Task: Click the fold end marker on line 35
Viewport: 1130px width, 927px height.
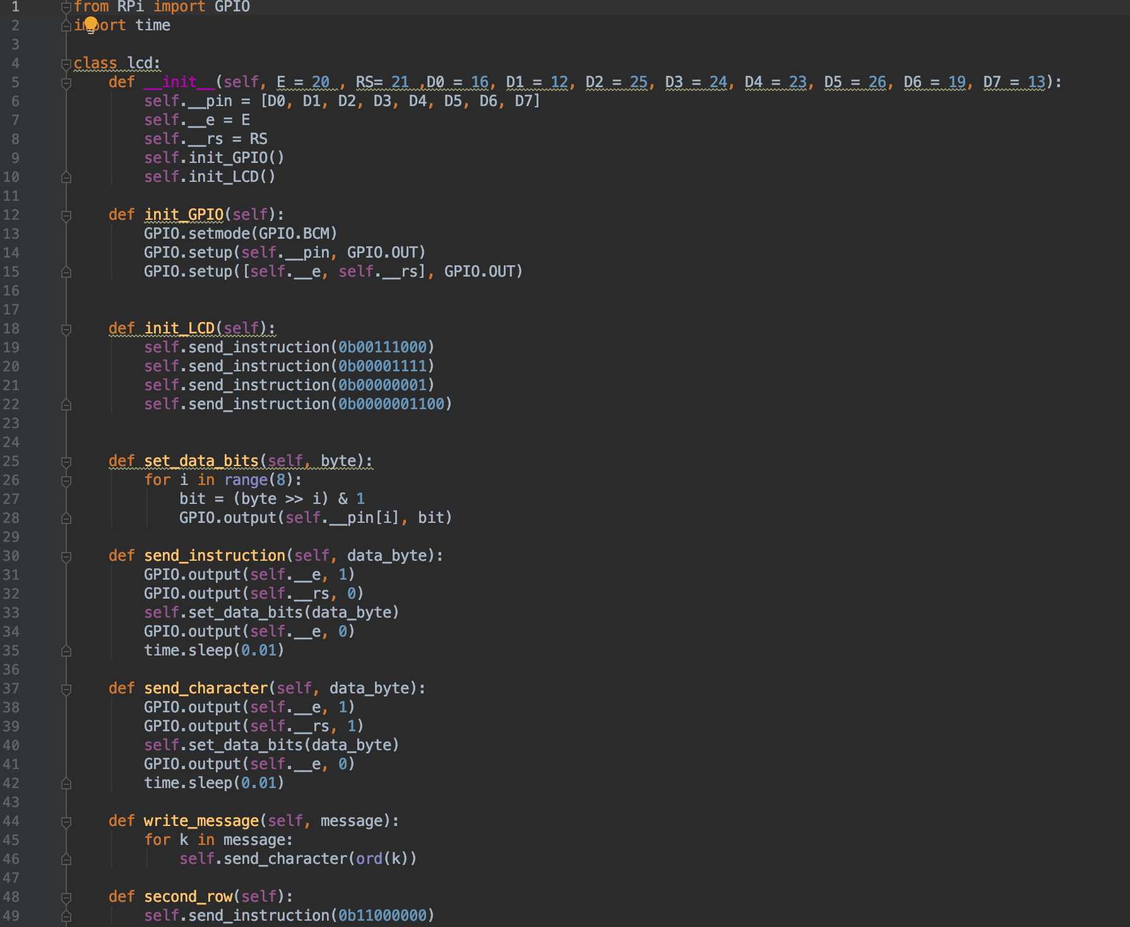Action: (x=66, y=651)
